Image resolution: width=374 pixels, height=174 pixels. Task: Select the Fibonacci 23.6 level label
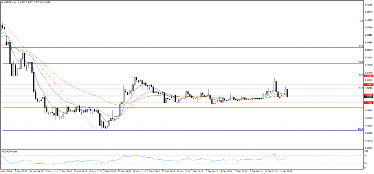point(360,46)
